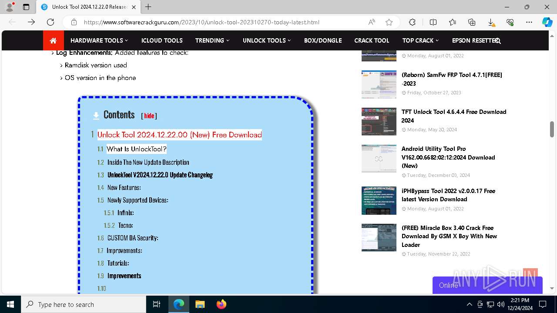Jump to Newly Supported Devices section
Viewport: 557px width, 313px height.
138,200
